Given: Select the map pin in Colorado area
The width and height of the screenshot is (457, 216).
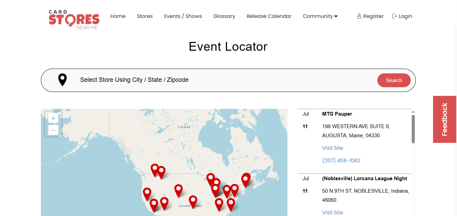Looking at the screenshot, I should tap(178, 190).
